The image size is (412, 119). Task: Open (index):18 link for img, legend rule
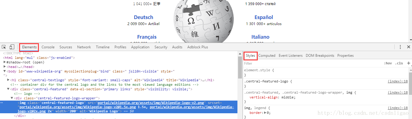click(x=398, y=108)
